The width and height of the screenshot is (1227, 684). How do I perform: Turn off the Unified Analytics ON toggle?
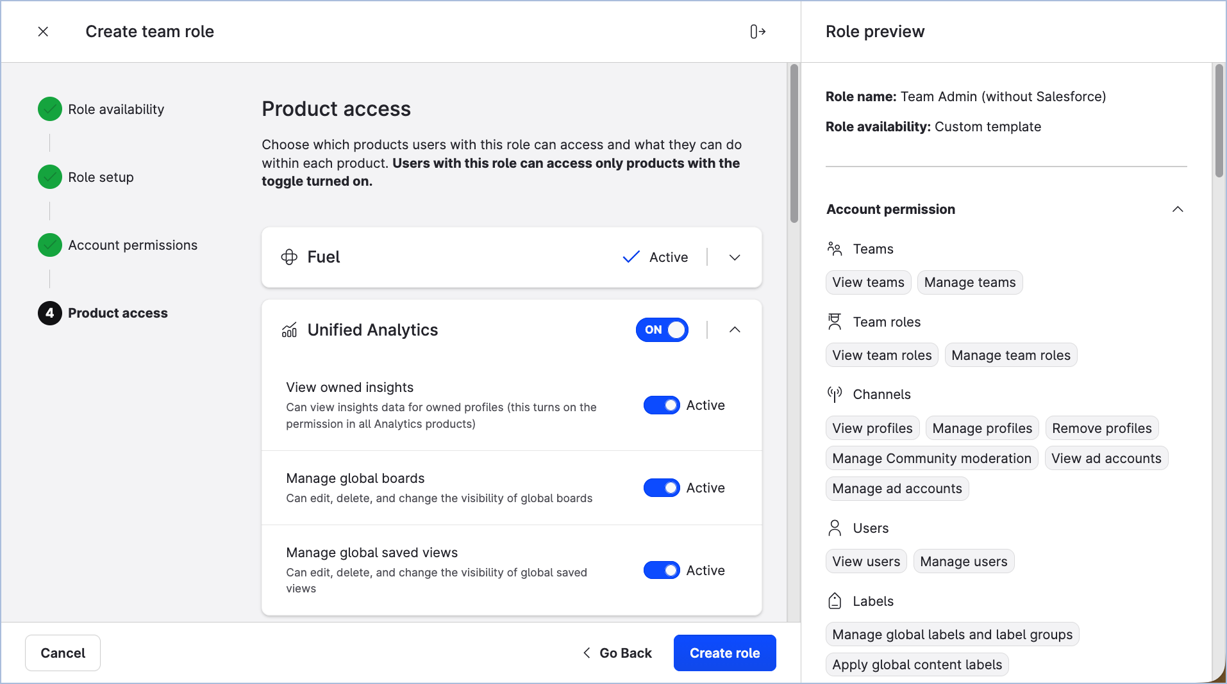tap(662, 330)
